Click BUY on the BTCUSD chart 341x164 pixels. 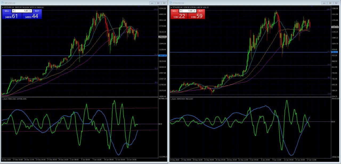37,11
